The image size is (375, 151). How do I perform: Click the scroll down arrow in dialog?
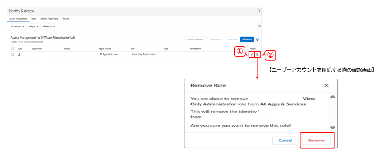pos(332,127)
